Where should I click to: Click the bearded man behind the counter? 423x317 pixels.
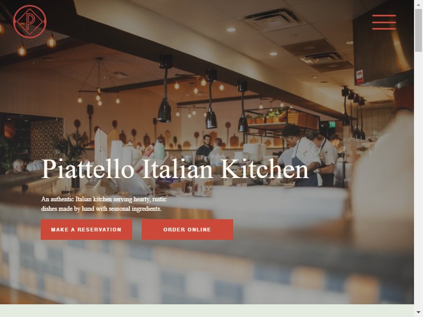pos(205,146)
